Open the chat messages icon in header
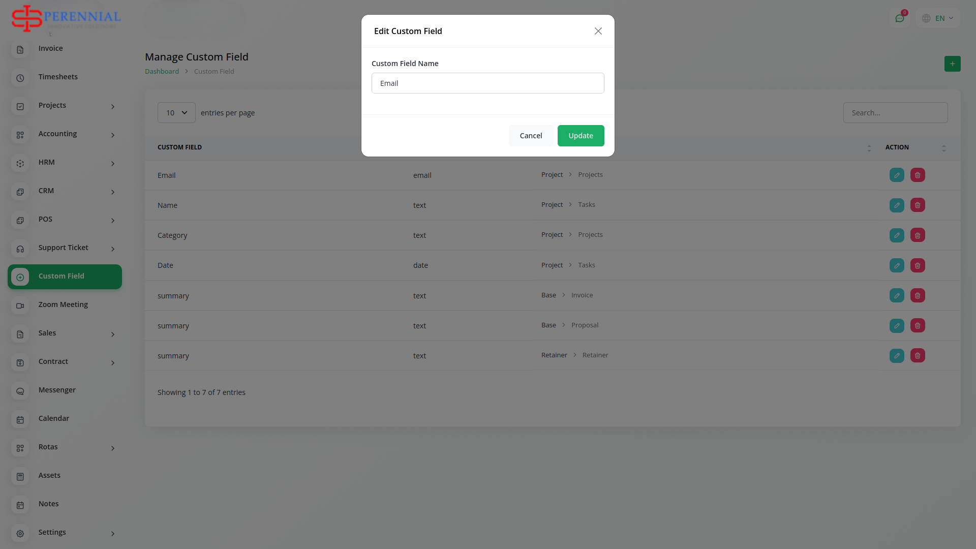The image size is (976, 549). tap(900, 18)
